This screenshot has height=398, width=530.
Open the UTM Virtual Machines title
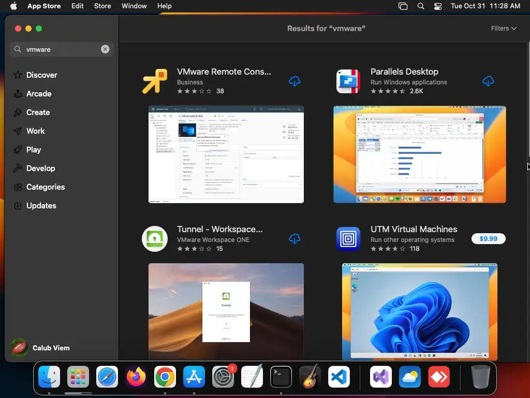pyautogui.click(x=414, y=229)
